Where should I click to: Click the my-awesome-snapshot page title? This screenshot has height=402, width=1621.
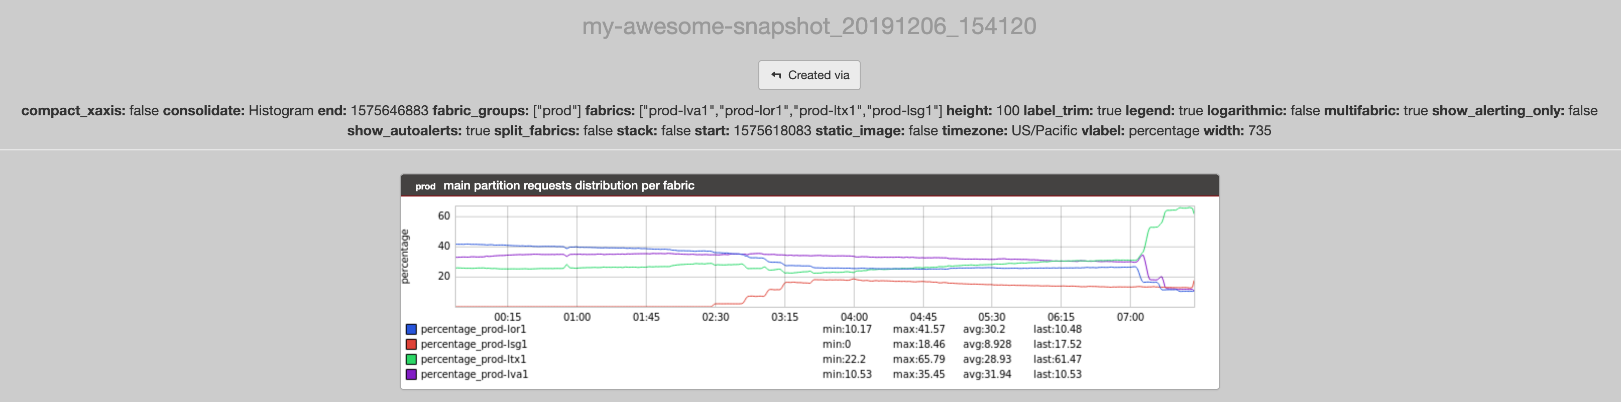[x=809, y=27]
